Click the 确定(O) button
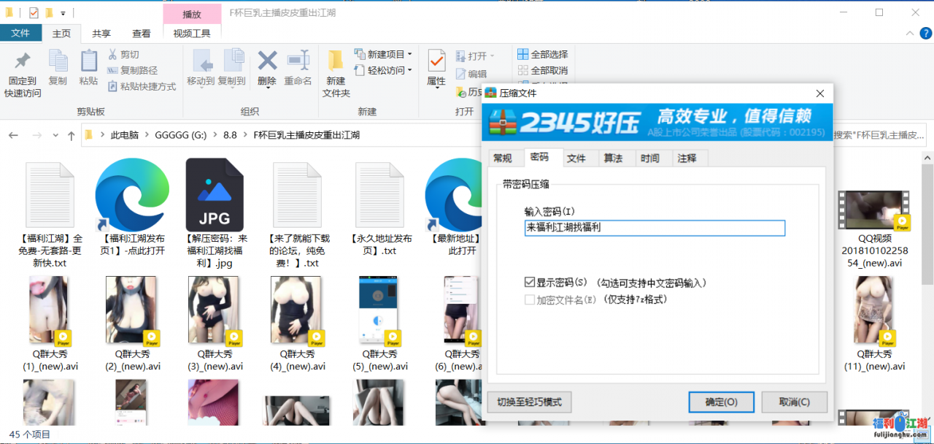This screenshot has width=934, height=444. click(x=721, y=402)
